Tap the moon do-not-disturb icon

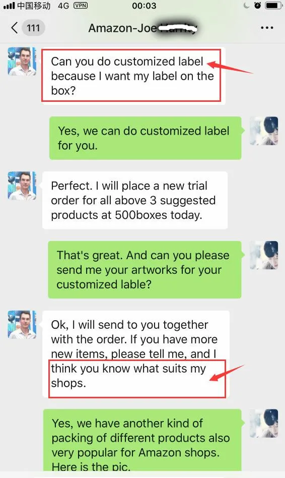(246, 5)
